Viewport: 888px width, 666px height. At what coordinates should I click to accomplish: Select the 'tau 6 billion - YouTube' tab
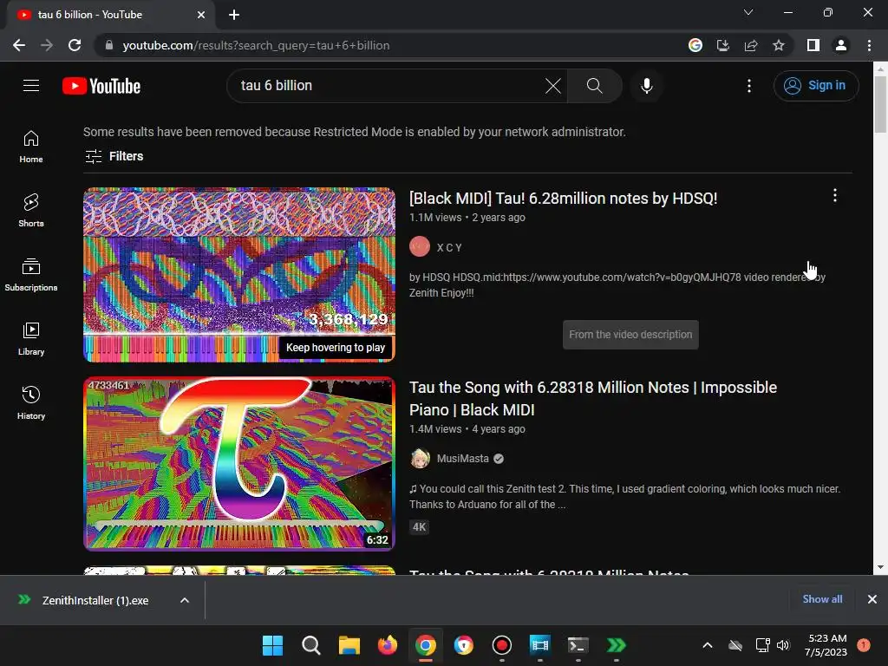pyautogui.click(x=110, y=16)
